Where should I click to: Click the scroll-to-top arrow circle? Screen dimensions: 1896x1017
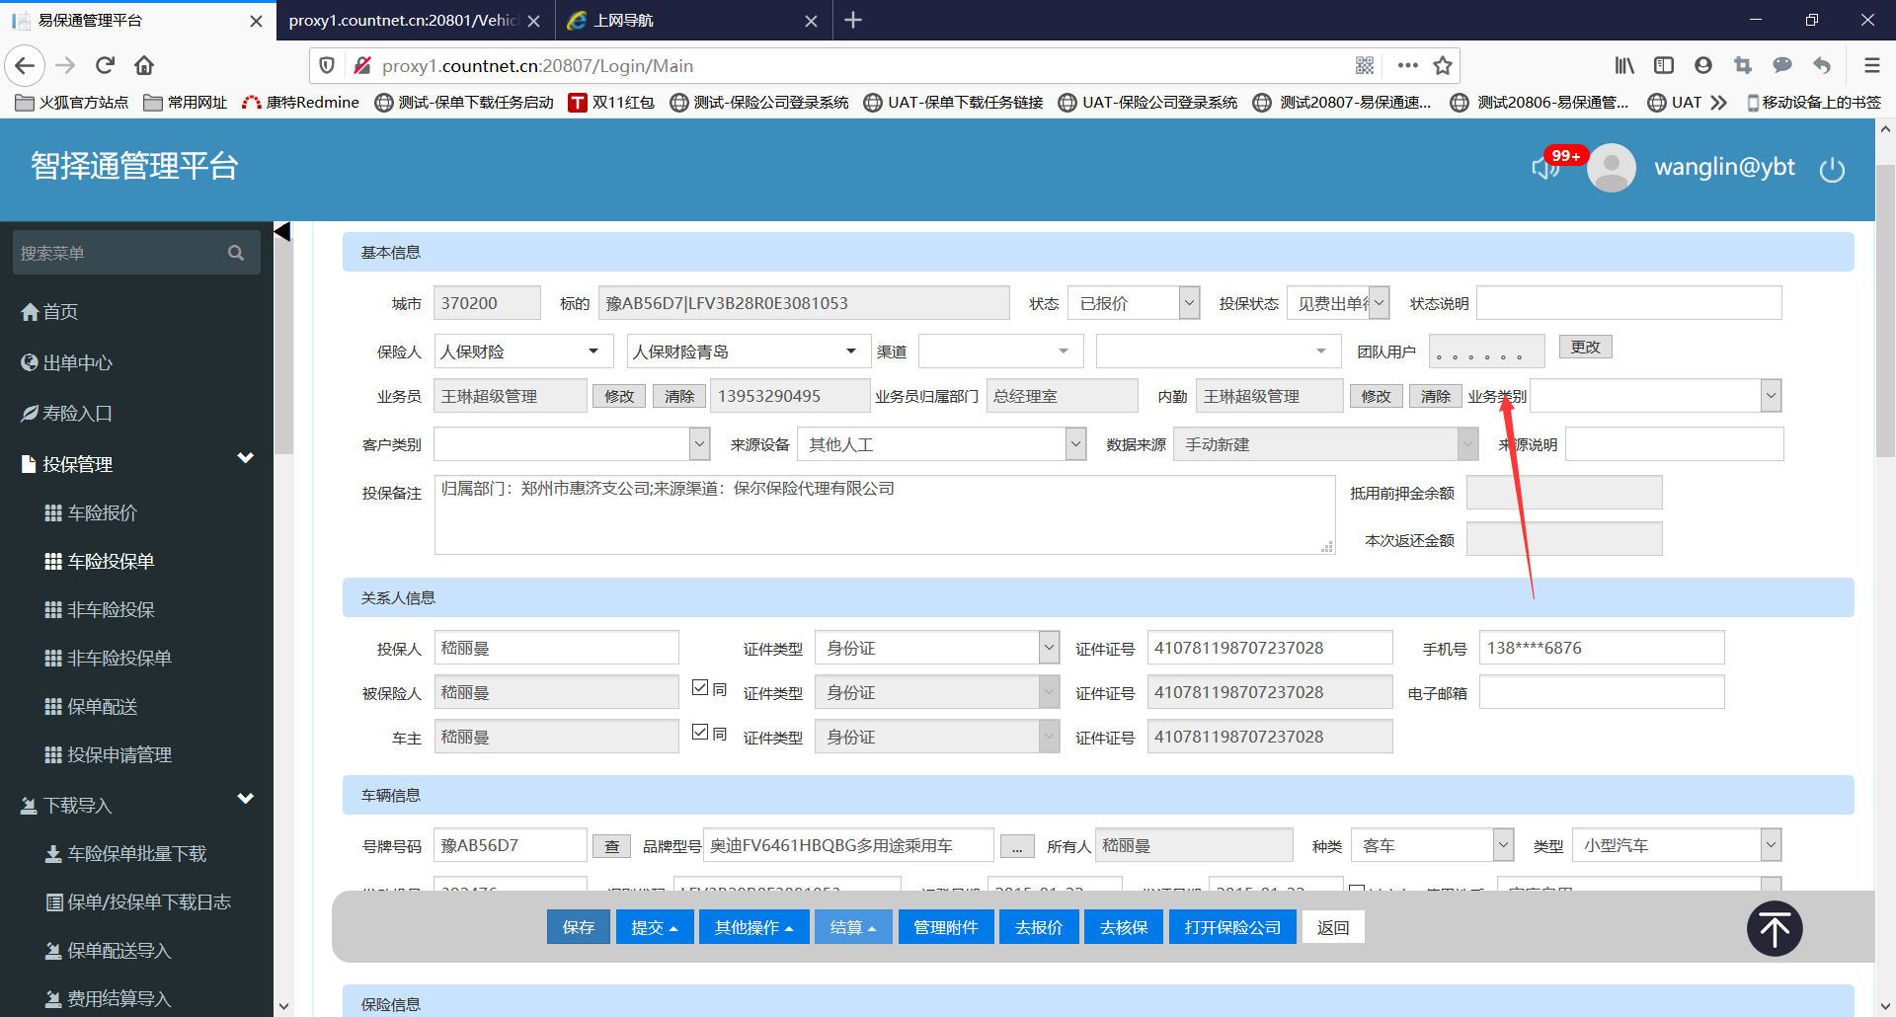[x=1775, y=929]
